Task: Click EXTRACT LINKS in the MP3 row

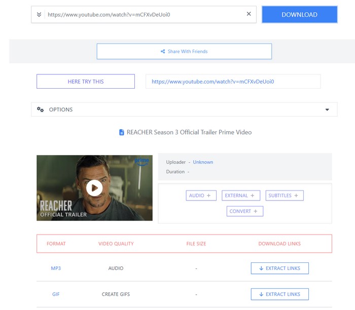Action: point(279,268)
